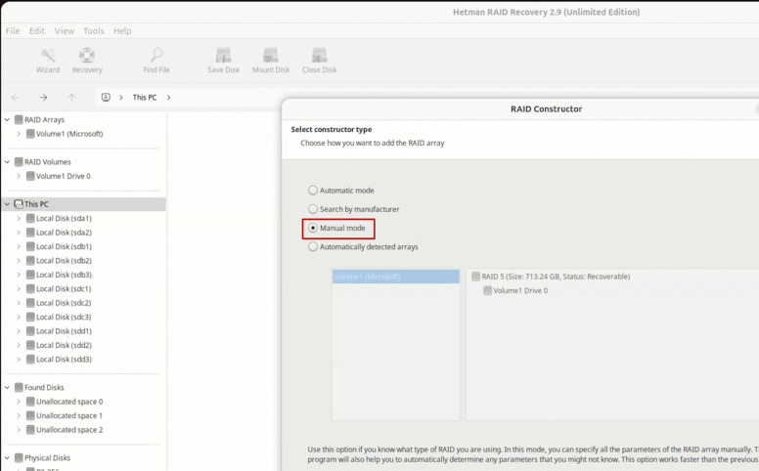Collapse the RAID Arrays group

click(7, 119)
